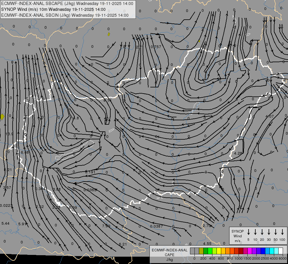Click the 5 m/s wind arrow in legend
288x264 pixels.
(248, 232)
